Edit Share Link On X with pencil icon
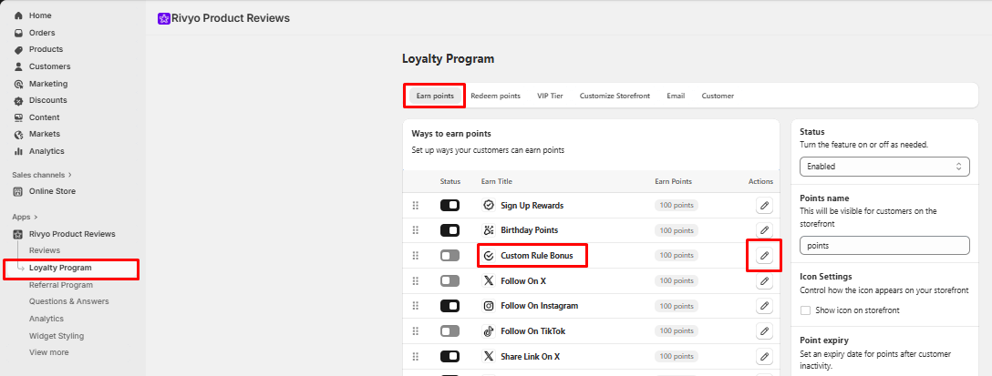 (x=764, y=356)
